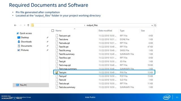The width and height of the screenshot is (181, 101).
Task: Click the PIN File type cell
Action: tap(123, 72)
